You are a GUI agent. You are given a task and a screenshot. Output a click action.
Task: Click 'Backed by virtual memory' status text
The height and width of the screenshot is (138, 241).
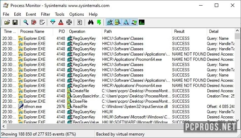pyautogui.click(x=120, y=134)
